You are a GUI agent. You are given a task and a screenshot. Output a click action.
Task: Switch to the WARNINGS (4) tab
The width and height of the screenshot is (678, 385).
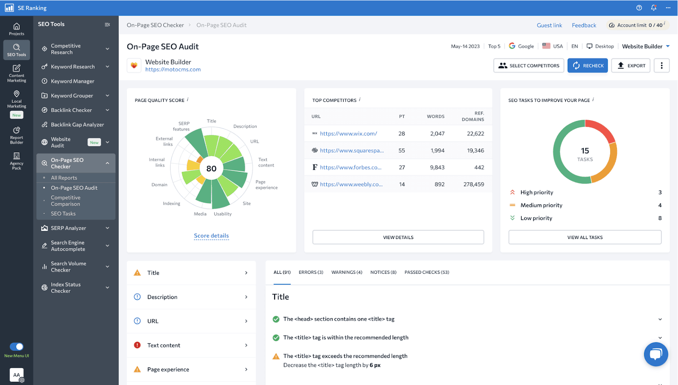(347, 272)
